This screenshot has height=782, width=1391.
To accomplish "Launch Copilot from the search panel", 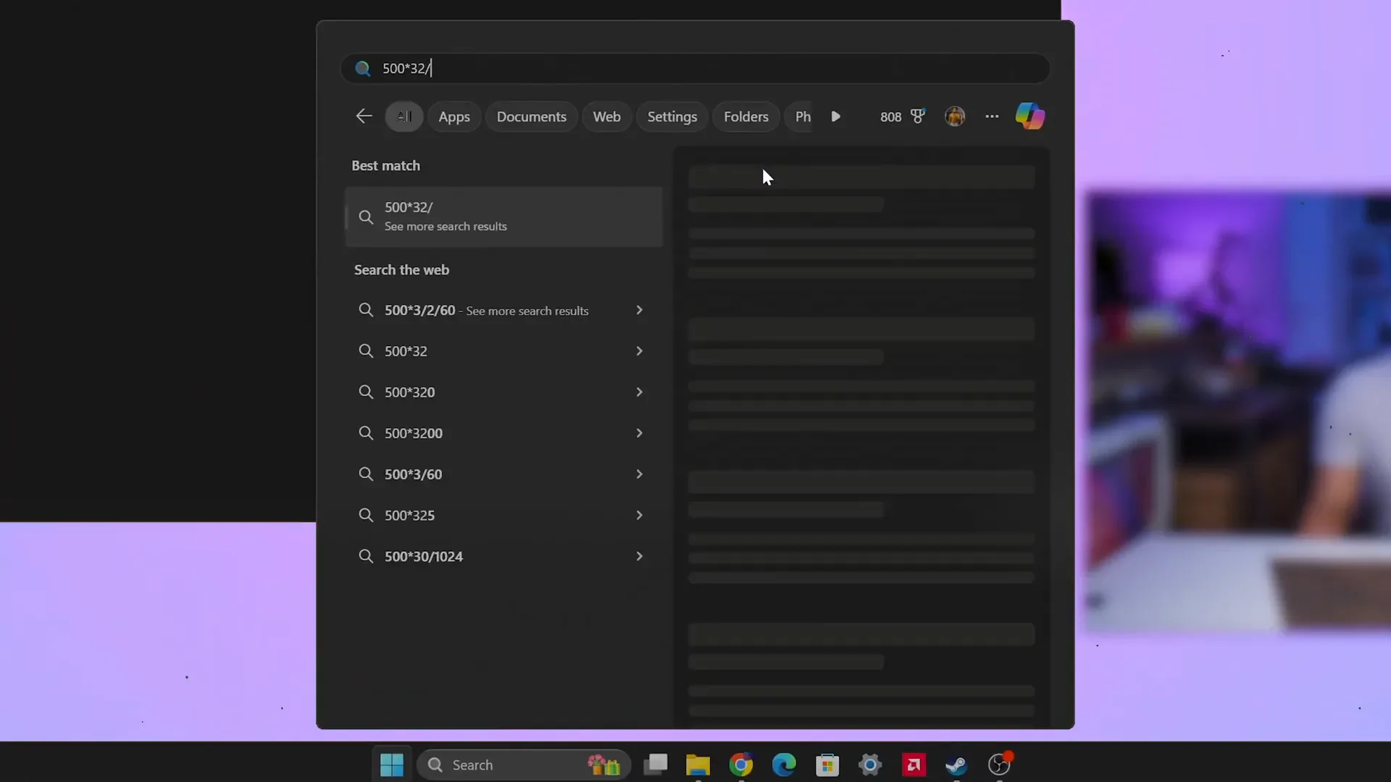I will coord(1029,116).
